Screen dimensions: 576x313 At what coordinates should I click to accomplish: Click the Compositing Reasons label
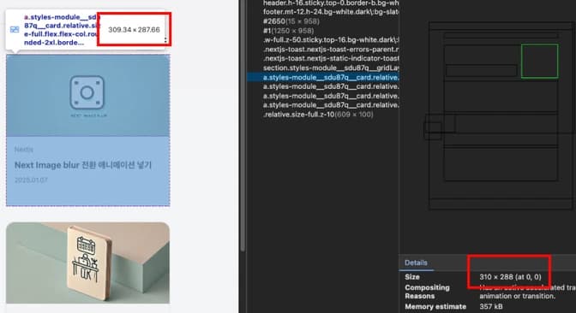tap(427, 292)
